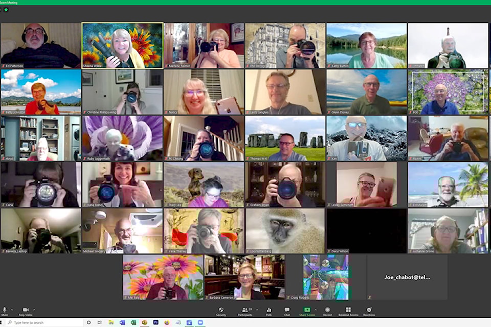Select Sheena Wilkie's highlighted video tile
Viewport: 491px width, 327px height.
coord(122,45)
